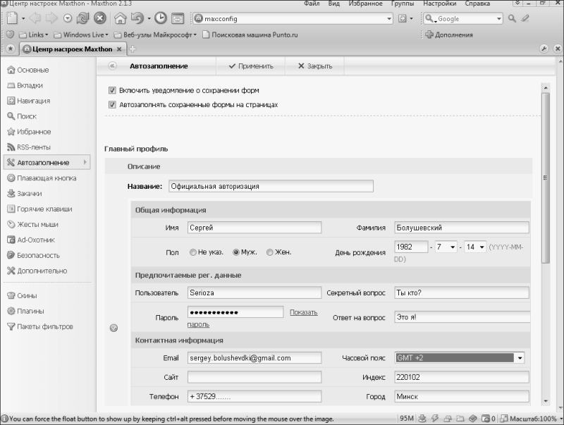Click the Refresh page icon

[82, 18]
